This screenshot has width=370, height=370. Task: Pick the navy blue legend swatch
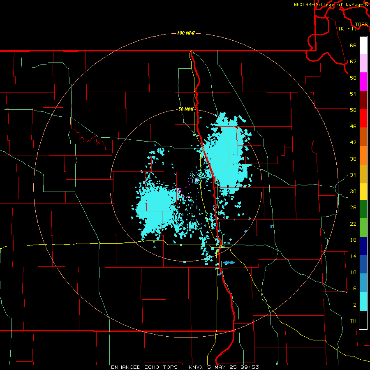[x=363, y=246]
